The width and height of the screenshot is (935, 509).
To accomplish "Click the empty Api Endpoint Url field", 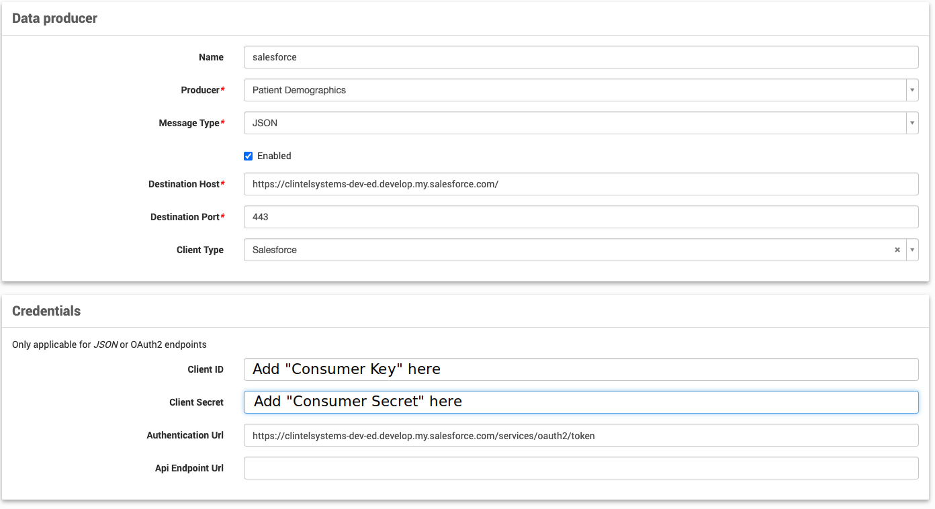I will 580,468.
